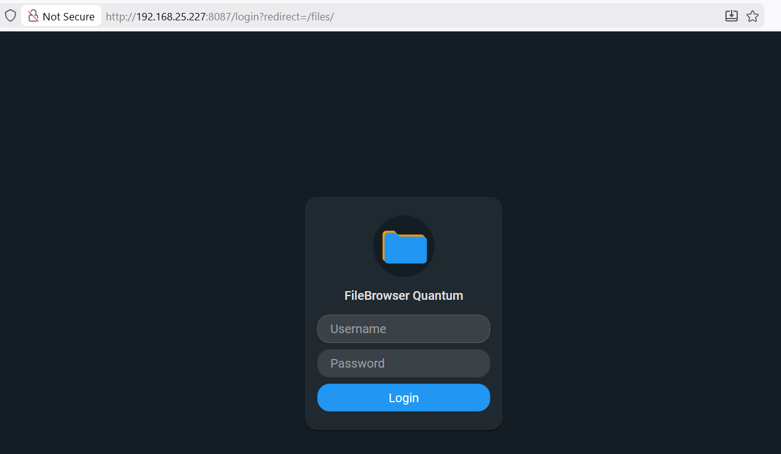Image resolution: width=781 pixels, height=454 pixels.
Task: Click the FileBrowser Quantum title text
Action: [x=404, y=295]
